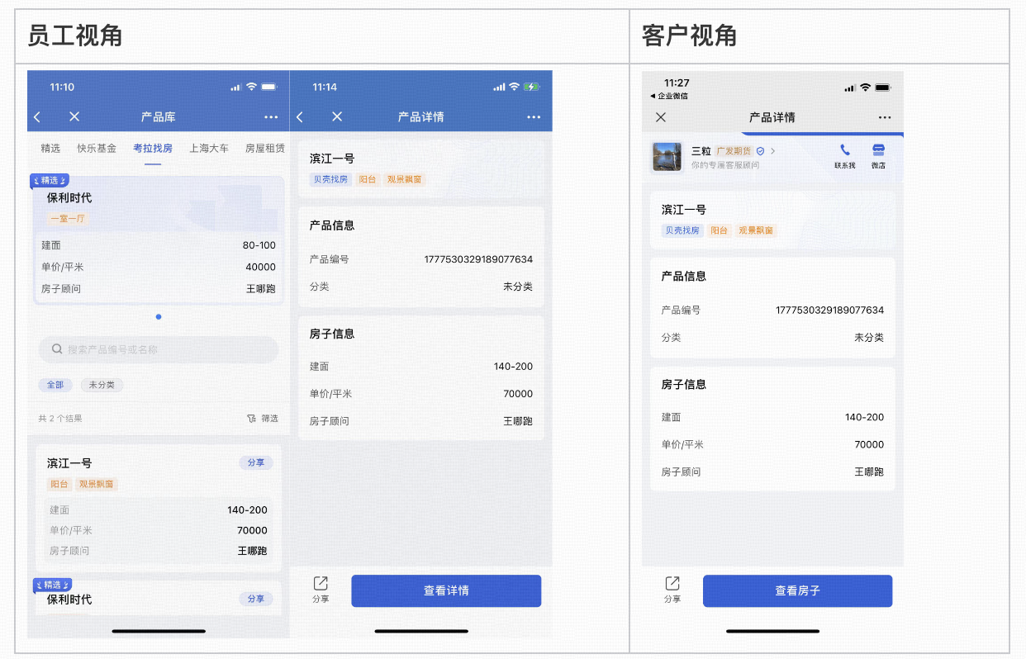Open three-dot menu in employee 产品详情 header

click(534, 117)
